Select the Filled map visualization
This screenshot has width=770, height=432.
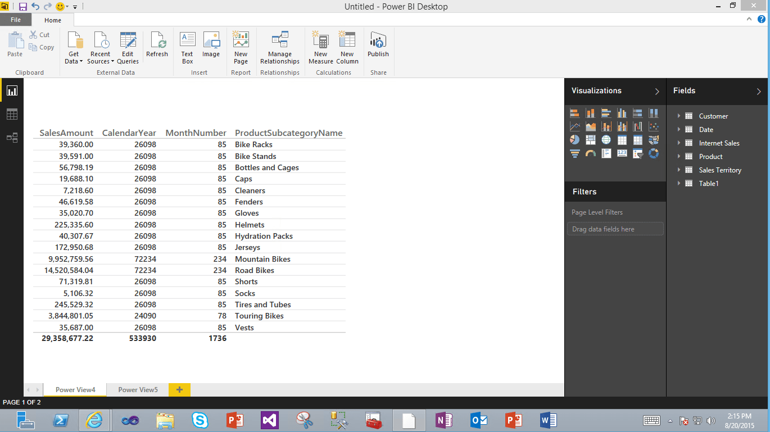(x=654, y=140)
